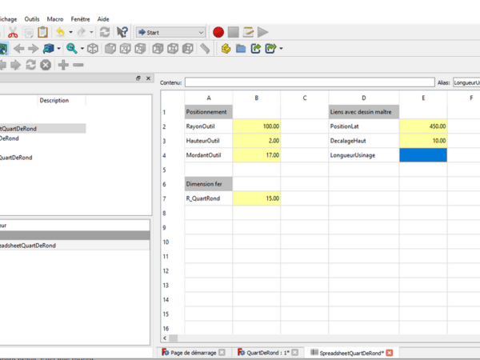Click the red macro record button
480x360 pixels.
click(x=218, y=32)
